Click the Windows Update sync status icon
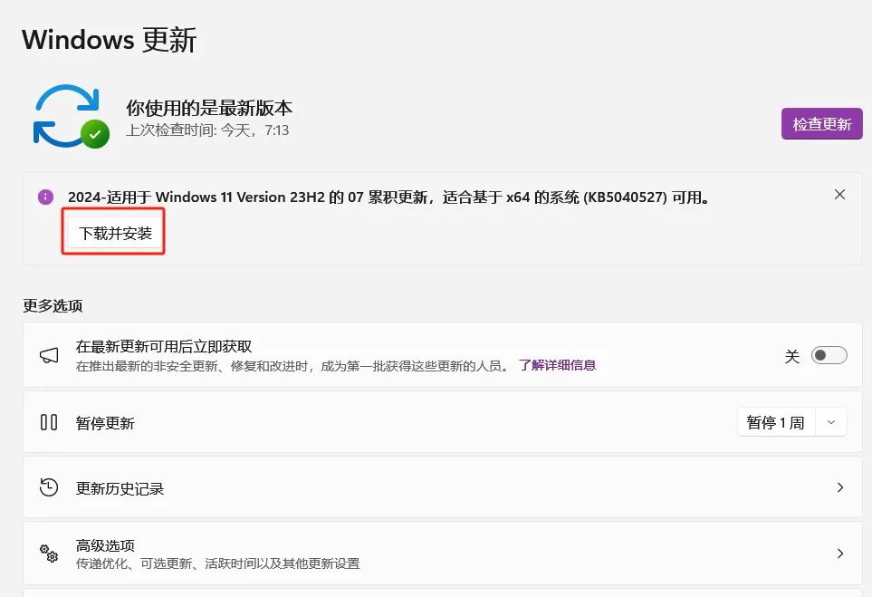Screen dimensions: 872x597 tap(71, 116)
